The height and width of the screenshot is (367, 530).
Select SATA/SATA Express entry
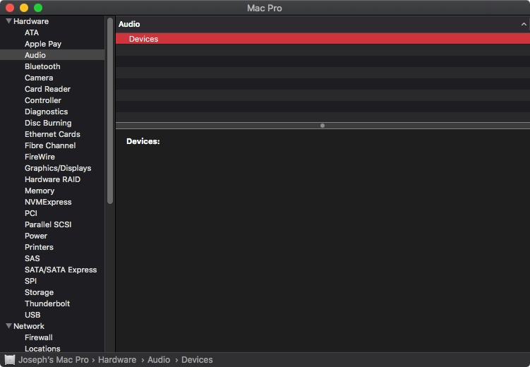(61, 270)
